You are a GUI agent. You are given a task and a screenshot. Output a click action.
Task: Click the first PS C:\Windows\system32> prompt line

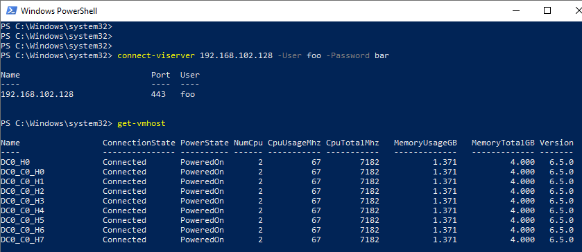coord(56,27)
